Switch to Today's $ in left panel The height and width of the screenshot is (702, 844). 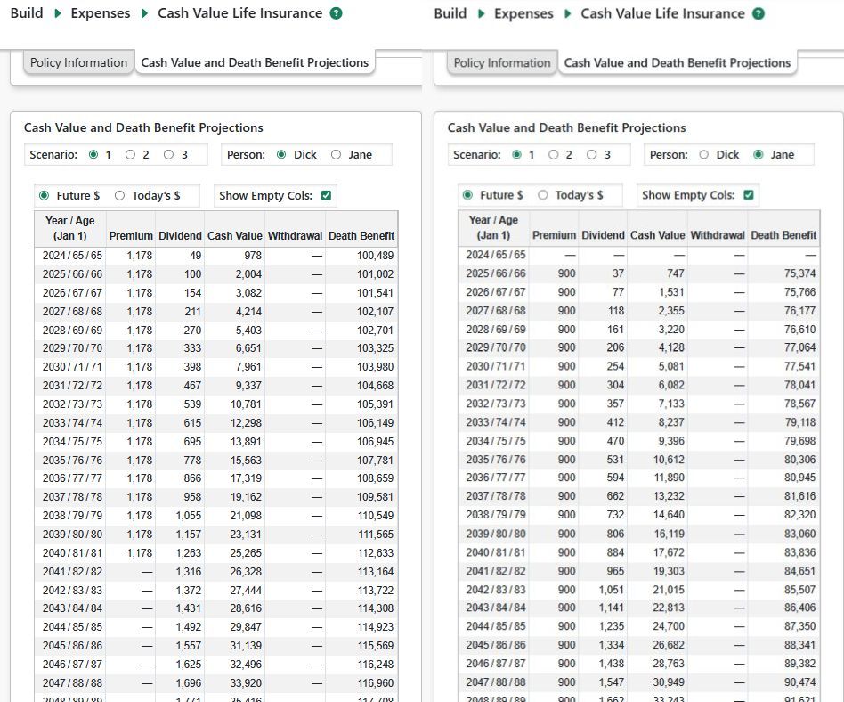[x=119, y=196]
